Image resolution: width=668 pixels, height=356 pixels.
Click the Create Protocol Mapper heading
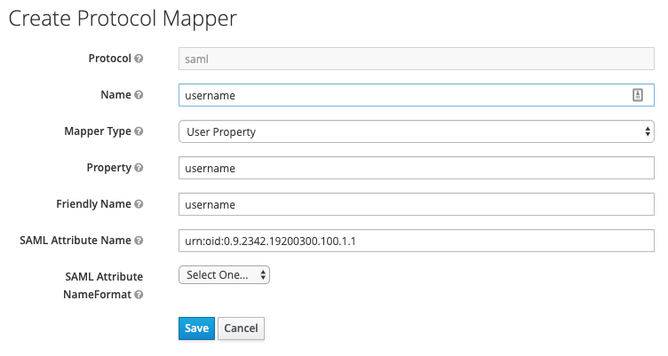(x=123, y=19)
